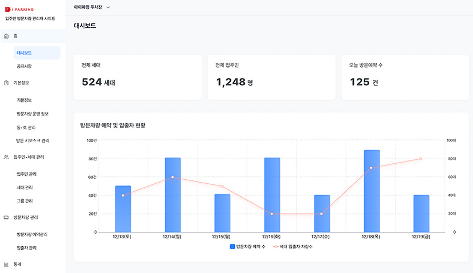The width and height of the screenshot is (473, 273).
Task: Open the 홈 menu section
Action: pos(33,36)
